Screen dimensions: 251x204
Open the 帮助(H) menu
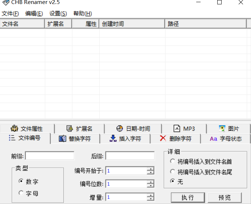(83, 14)
